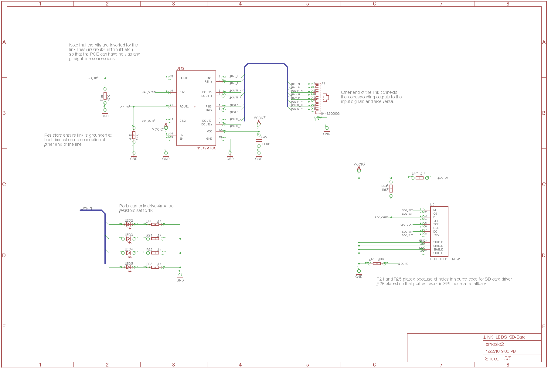Click the 'Note that the bits are inverted' note

point(104,52)
